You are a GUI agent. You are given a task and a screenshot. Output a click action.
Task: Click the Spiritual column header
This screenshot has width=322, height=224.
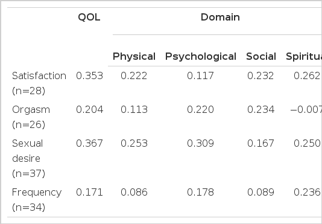pos(304,57)
